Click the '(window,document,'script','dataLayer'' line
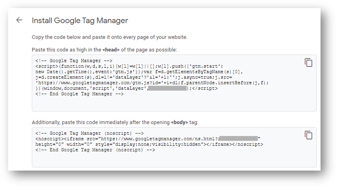 [126, 88]
